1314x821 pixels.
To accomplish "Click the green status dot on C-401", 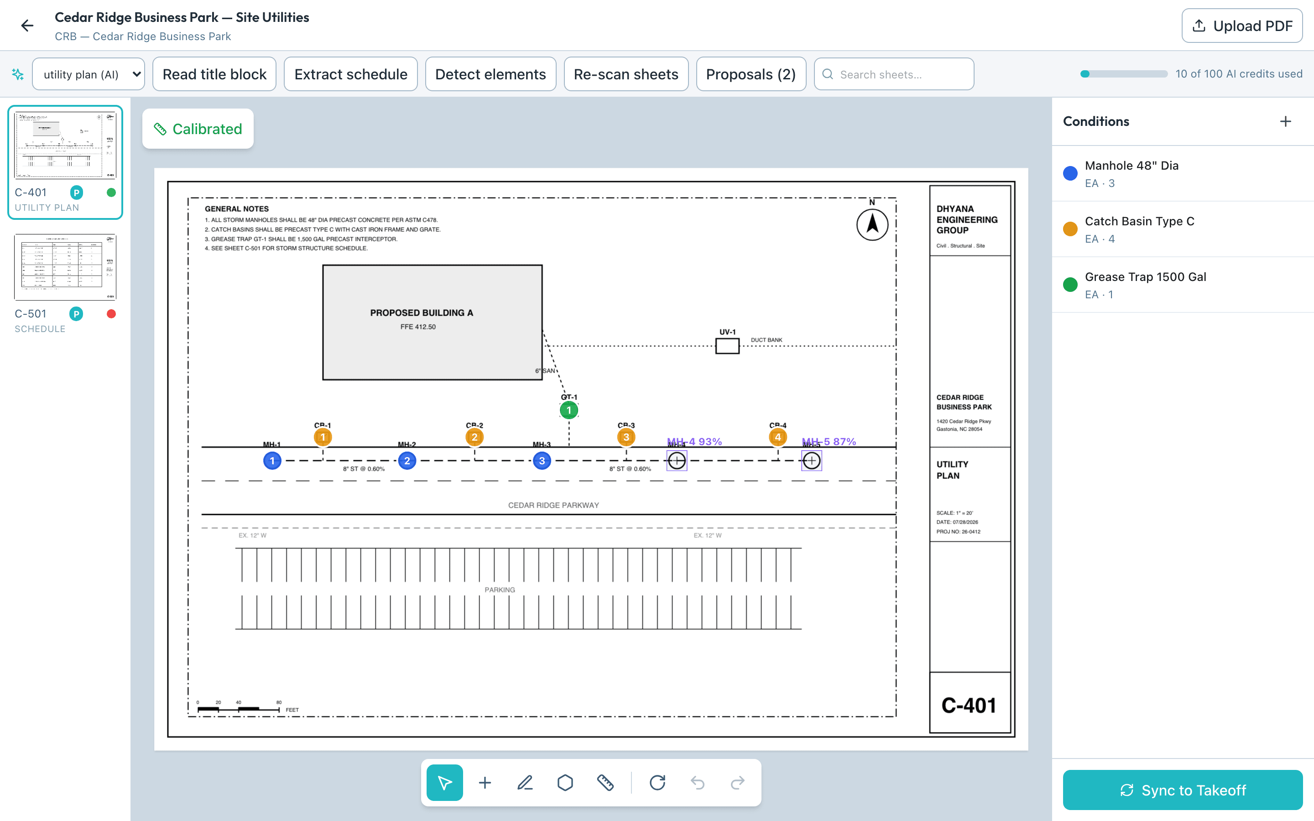I will [x=111, y=192].
